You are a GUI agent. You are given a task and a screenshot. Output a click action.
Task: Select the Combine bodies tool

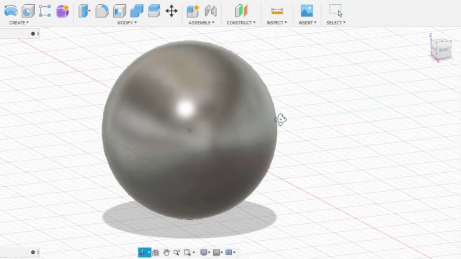point(137,11)
